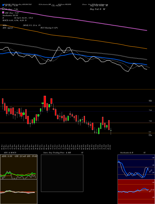Select the '20 Day - 6.88' legend text
Screen dimensions: 155x204
click(x=12, y=6)
